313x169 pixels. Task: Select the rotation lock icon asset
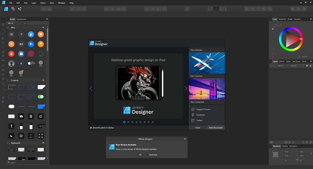pos(21,136)
